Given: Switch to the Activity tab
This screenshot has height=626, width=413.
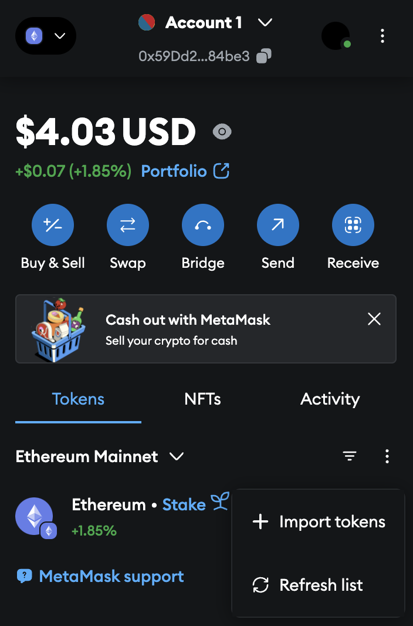Looking at the screenshot, I should tap(330, 399).
